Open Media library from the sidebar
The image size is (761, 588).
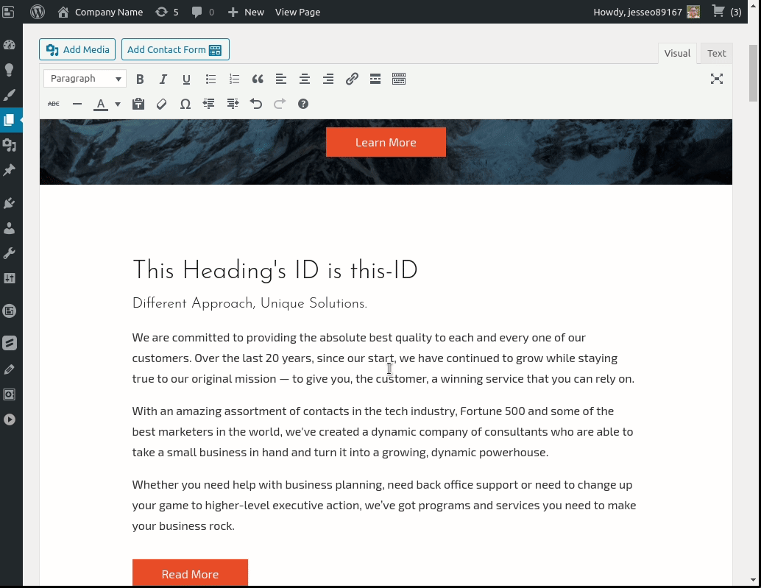[10, 145]
